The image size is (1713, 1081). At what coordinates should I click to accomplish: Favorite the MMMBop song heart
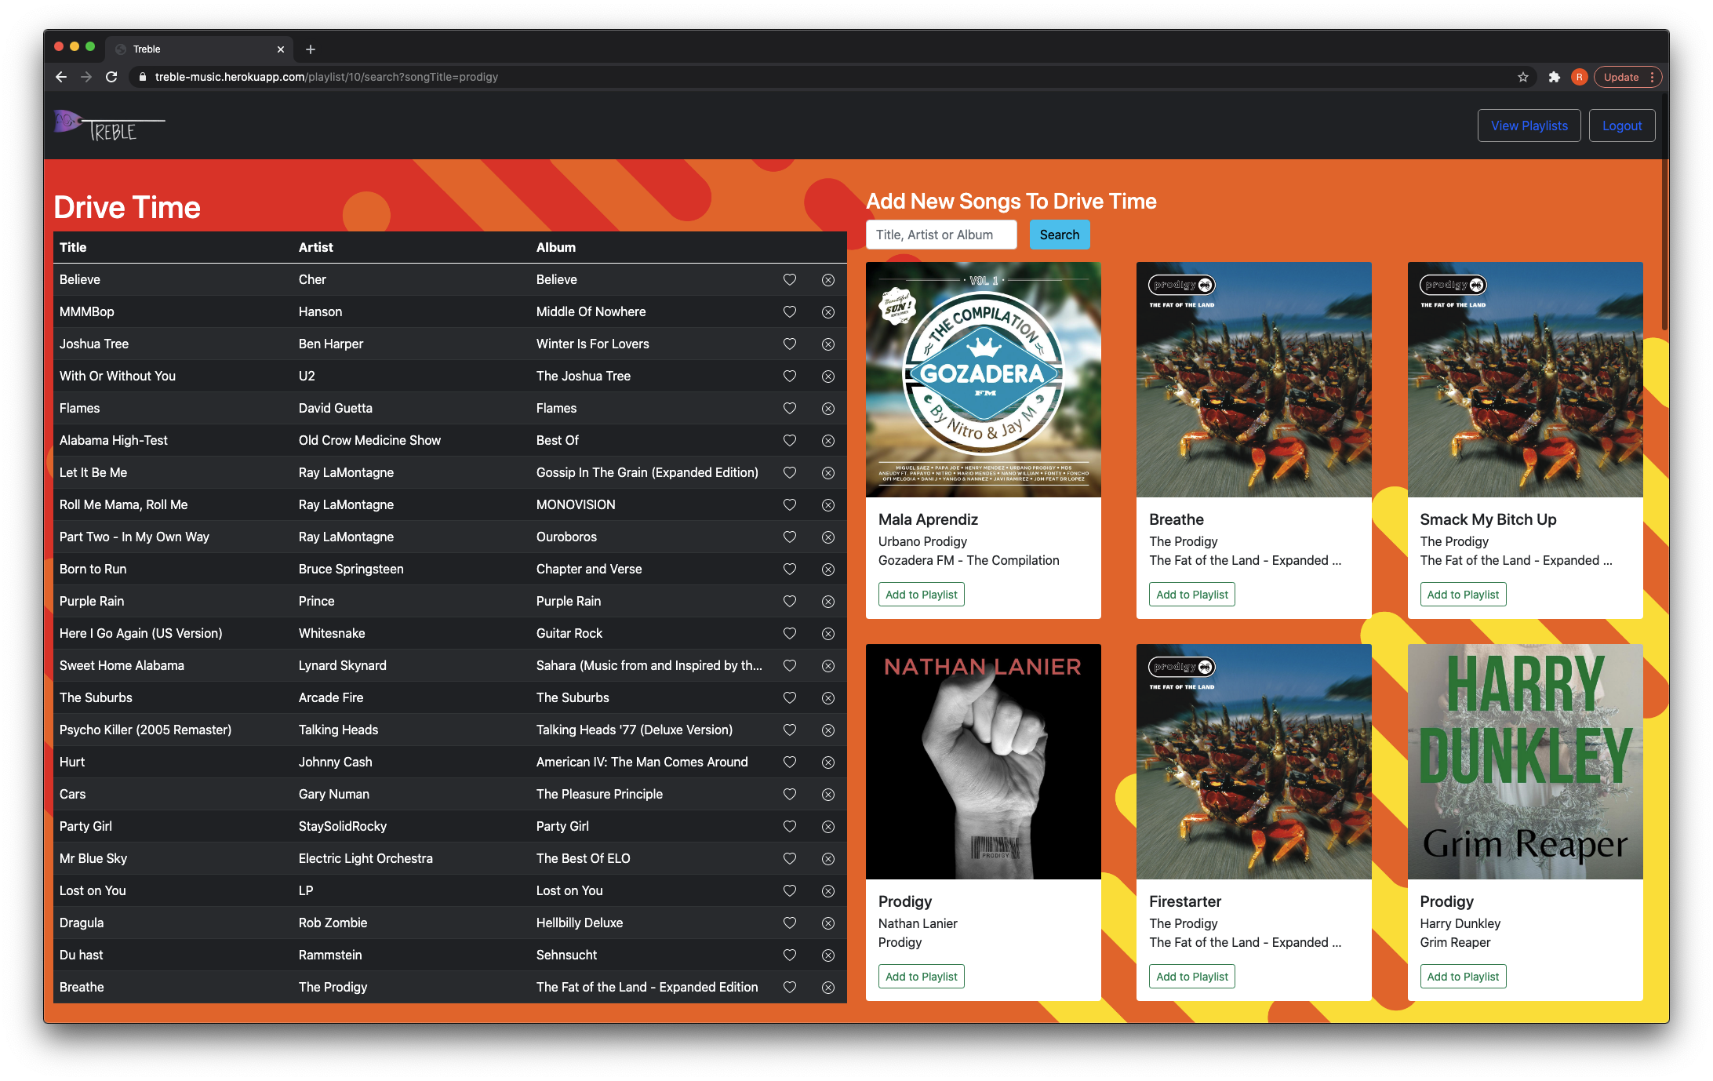click(x=789, y=312)
